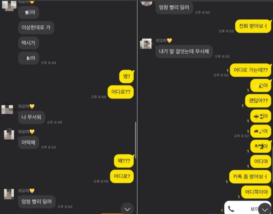Tap the scroll-to-bottom arrow in right chat
The width and height of the screenshot is (273, 214).
coord(265,209)
